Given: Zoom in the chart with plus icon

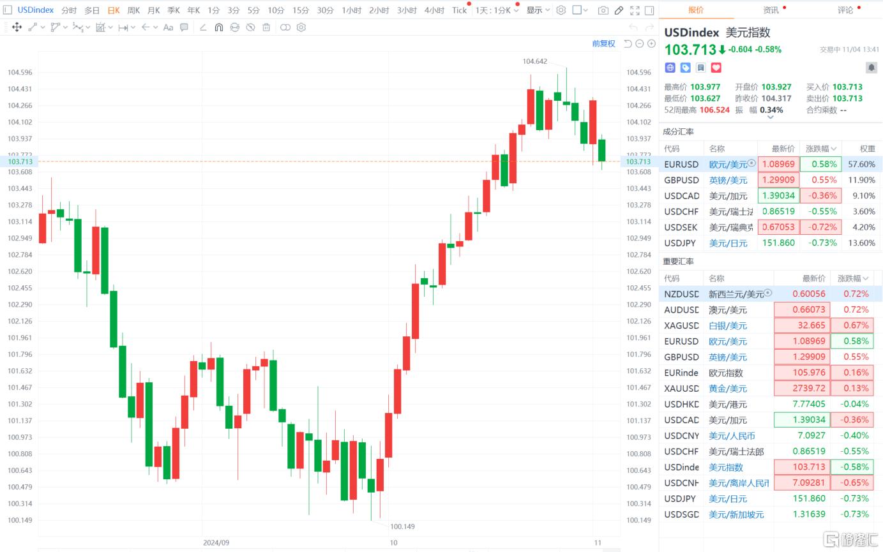Looking at the screenshot, I should [x=651, y=43].
